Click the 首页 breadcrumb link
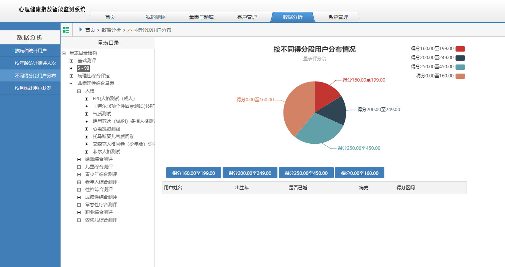 [90, 30]
